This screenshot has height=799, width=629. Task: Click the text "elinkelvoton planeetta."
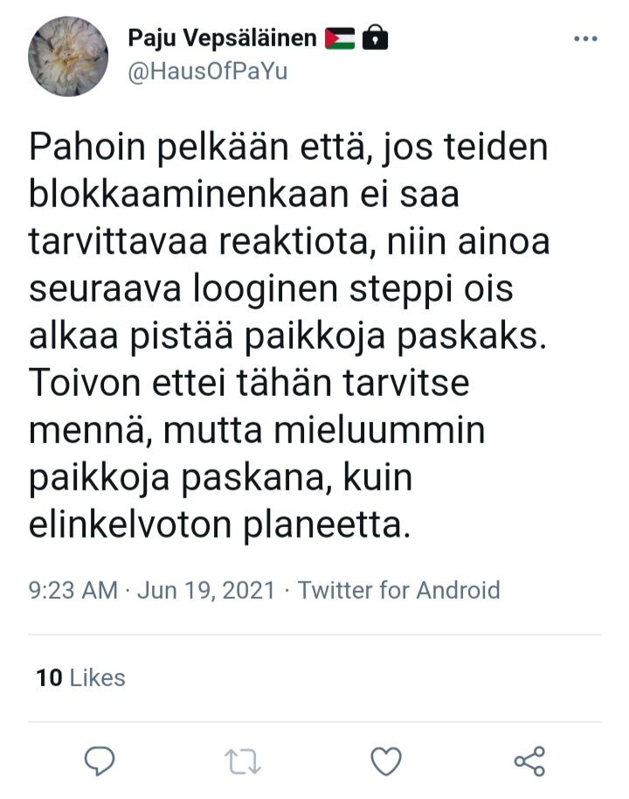pos(218,526)
